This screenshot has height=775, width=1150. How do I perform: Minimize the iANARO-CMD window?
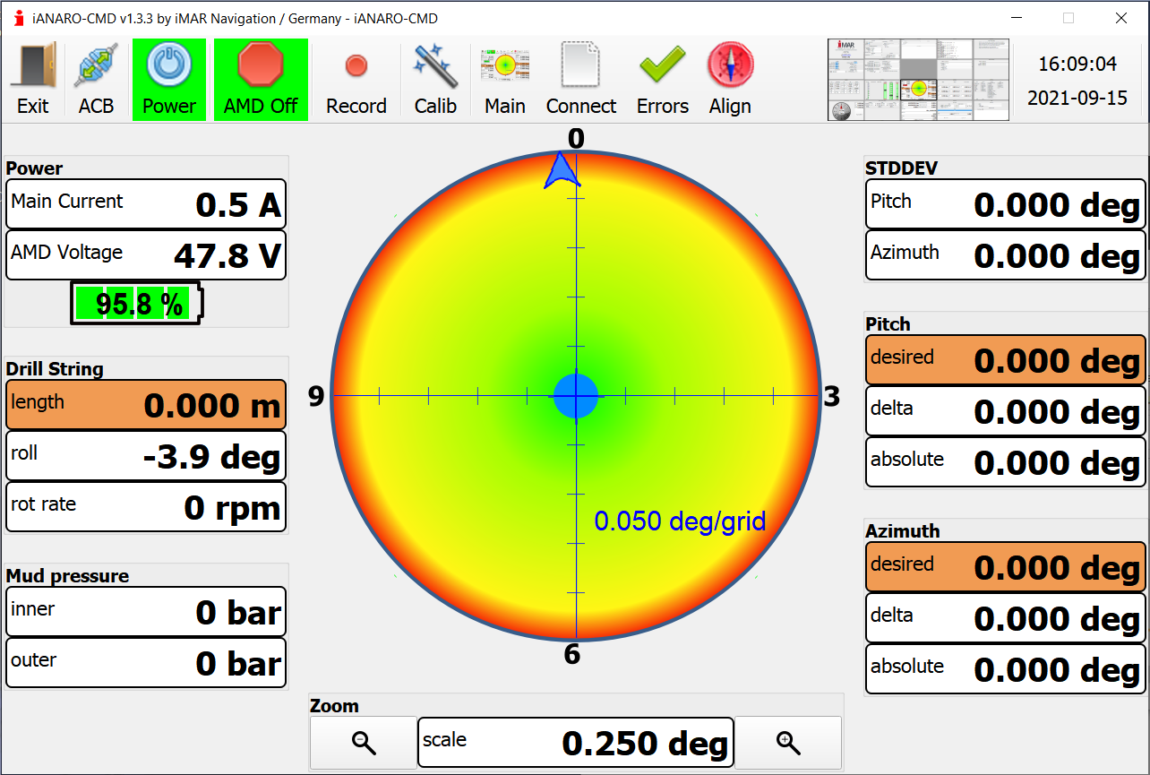pyautogui.click(x=1016, y=18)
